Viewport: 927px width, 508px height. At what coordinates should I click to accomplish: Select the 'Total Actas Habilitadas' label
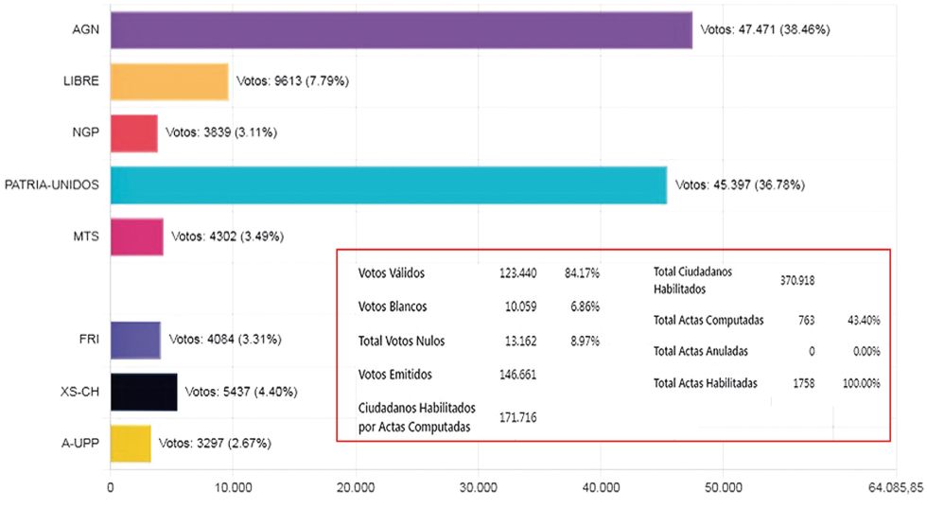709,383
